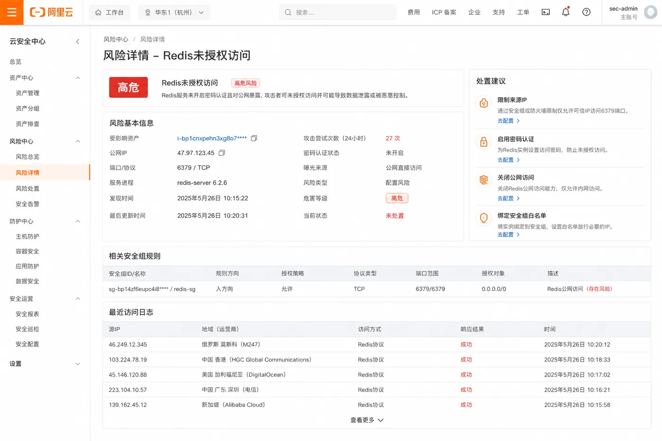Open the workbench home button
Screen dimensions: 662x441
(109, 13)
